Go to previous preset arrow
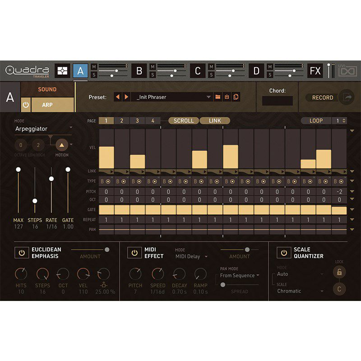Image resolution: width=361 pixels, height=361 pixels. click(x=118, y=97)
